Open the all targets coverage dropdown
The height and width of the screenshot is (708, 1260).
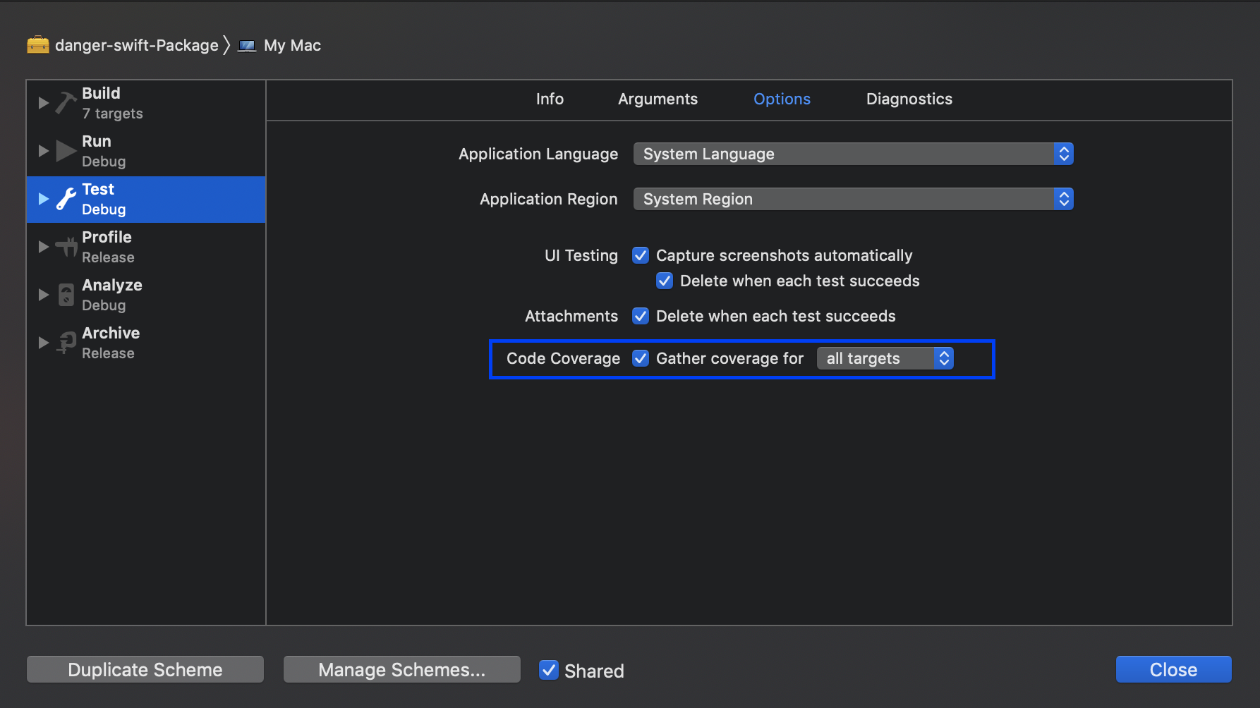coord(885,358)
